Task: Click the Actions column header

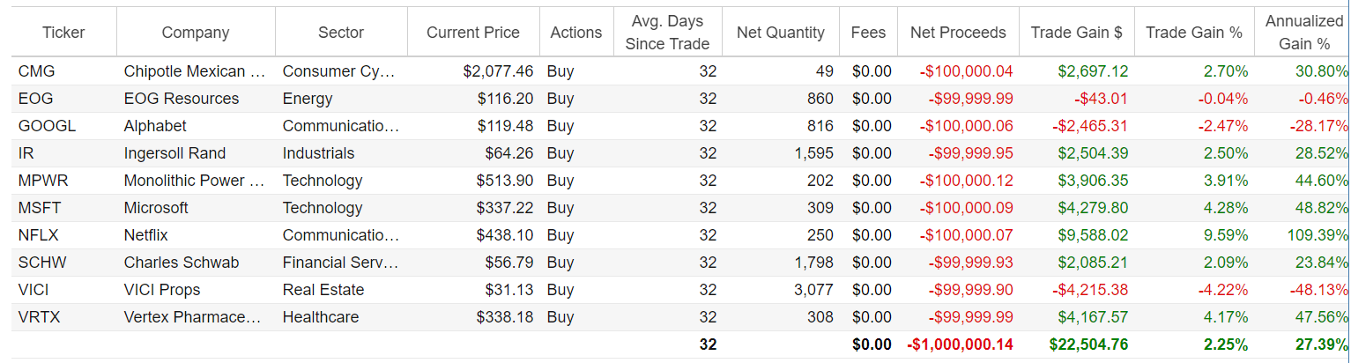Action: coord(575,33)
